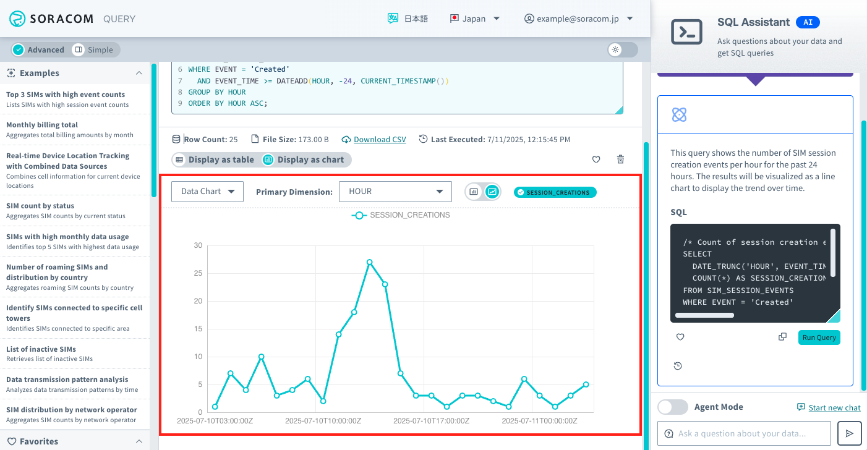Delete the query results via trash icon
Image resolution: width=867 pixels, height=450 pixels.
click(620, 159)
